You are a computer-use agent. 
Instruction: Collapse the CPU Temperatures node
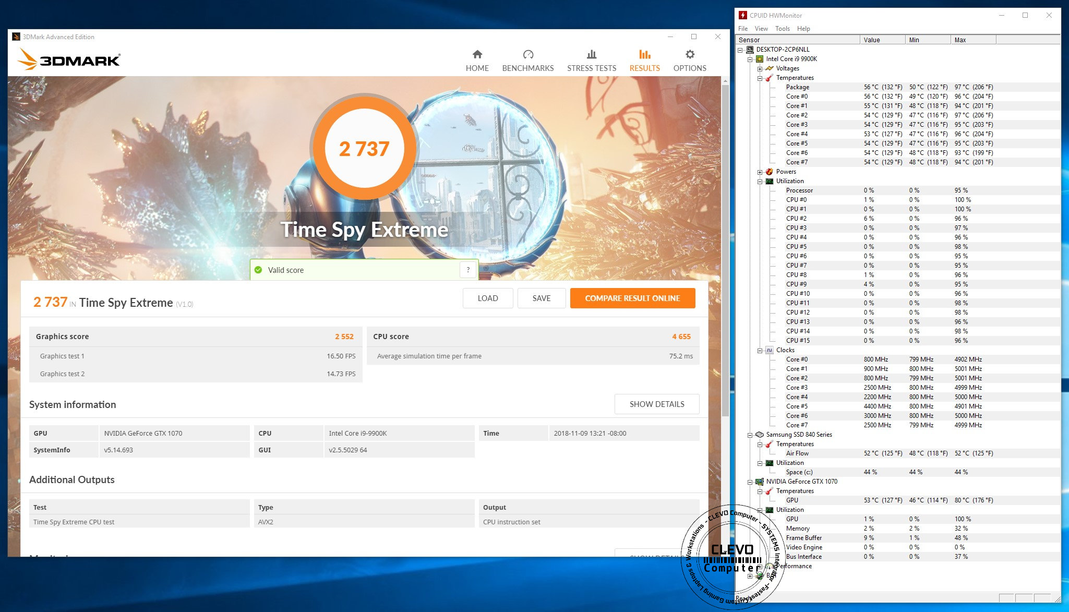760,78
